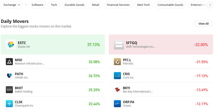Click the Orpea ORP.PA logo icon
This screenshot has width=214, height=110.
pyautogui.click(x=117, y=104)
